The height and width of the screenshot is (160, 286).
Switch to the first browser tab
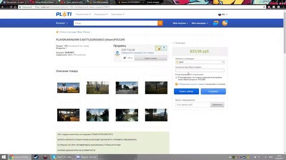tap(16, 2)
